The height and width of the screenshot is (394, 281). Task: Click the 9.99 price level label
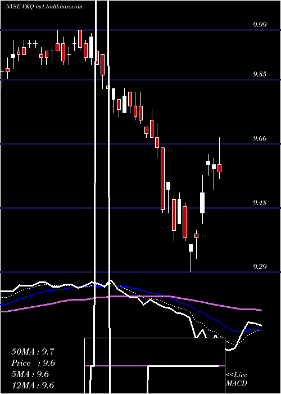pos(260,24)
